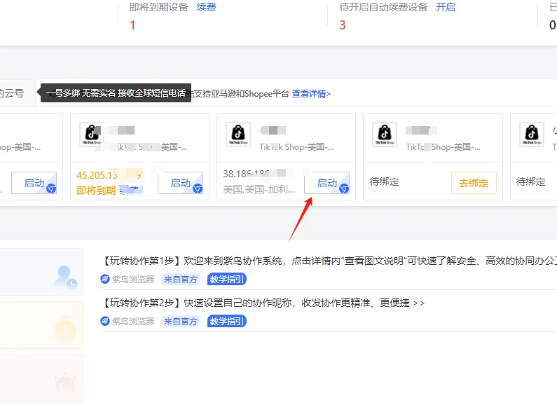Launch the device with IP 38.186 via 启动
The width and height of the screenshot is (557, 405).
tap(326, 183)
